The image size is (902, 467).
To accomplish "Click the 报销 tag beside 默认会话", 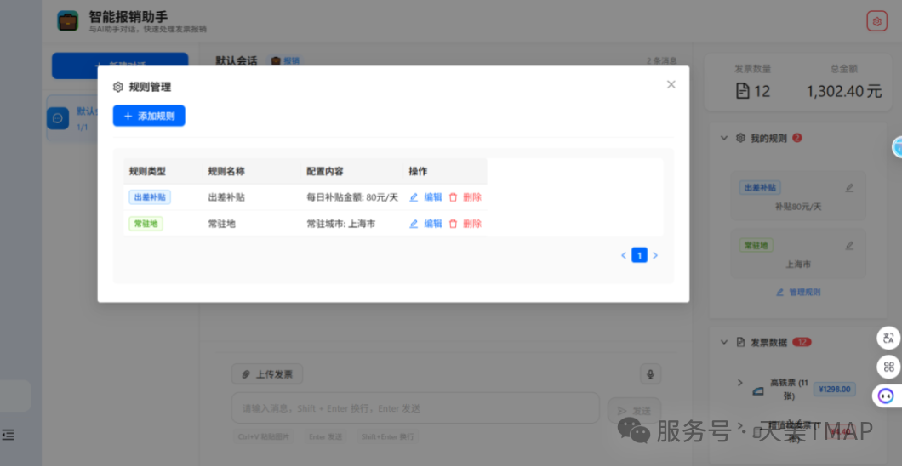I will [x=286, y=60].
